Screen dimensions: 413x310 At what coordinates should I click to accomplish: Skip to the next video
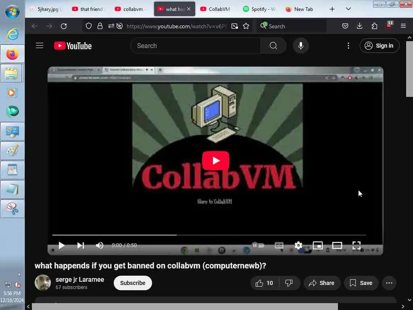(x=80, y=245)
